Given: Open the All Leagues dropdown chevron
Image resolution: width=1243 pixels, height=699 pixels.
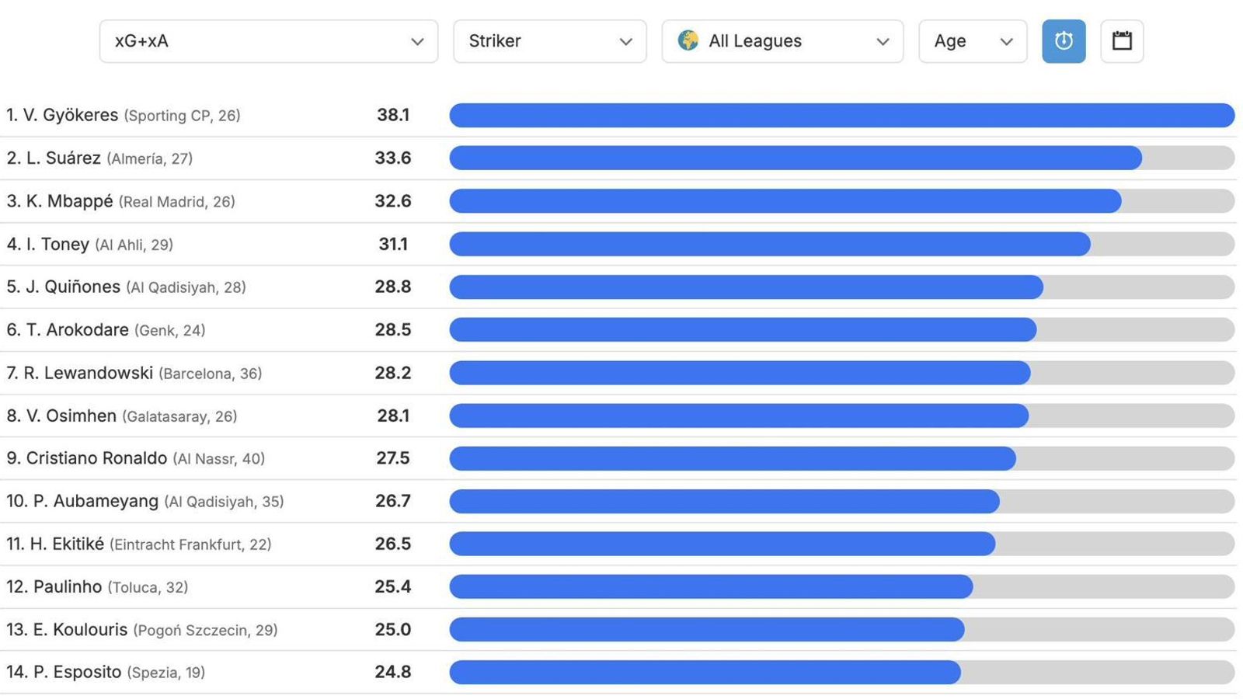Looking at the screenshot, I should click(x=883, y=42).
